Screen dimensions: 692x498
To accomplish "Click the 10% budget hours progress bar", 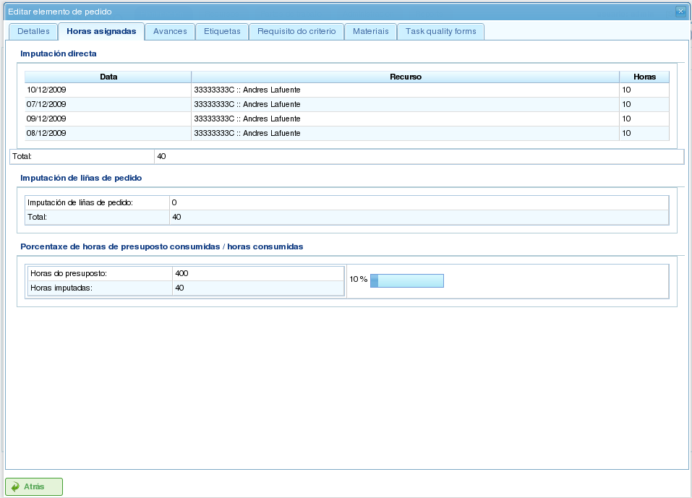I will point(406,281).
